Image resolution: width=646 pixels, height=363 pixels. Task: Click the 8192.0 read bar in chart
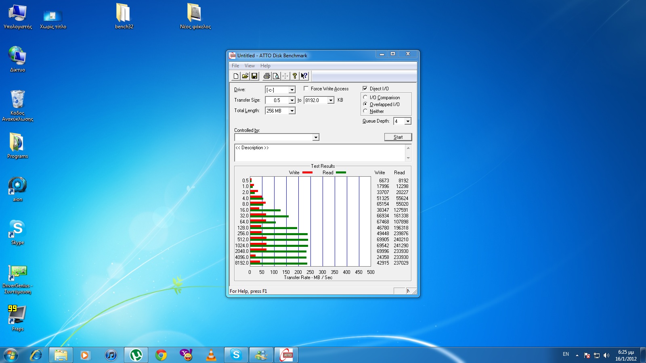pos(279,264)
